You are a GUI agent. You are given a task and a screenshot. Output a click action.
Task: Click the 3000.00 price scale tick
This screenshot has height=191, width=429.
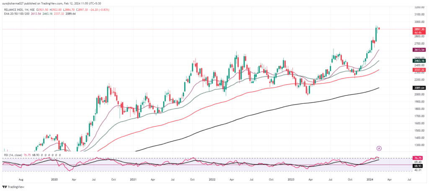[419, 22]
